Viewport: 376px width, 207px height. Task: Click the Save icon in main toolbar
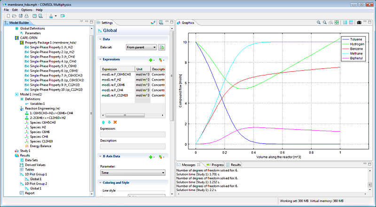point(20,16)
